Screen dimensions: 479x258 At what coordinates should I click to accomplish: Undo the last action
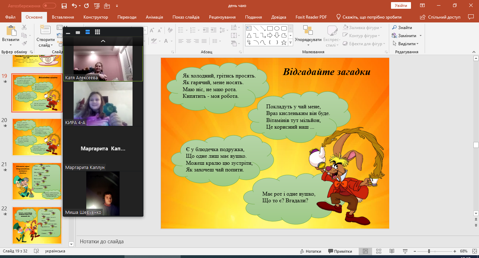[x=74, y=6]
